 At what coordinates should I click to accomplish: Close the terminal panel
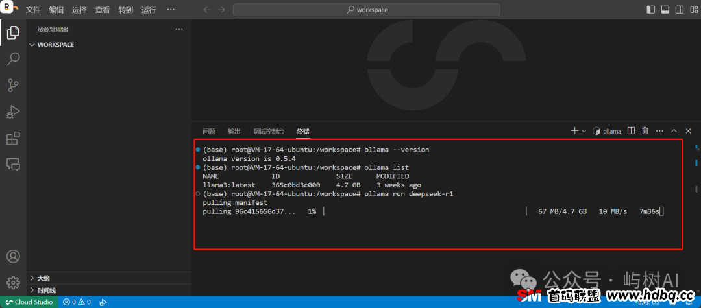(x=688, y=131)
